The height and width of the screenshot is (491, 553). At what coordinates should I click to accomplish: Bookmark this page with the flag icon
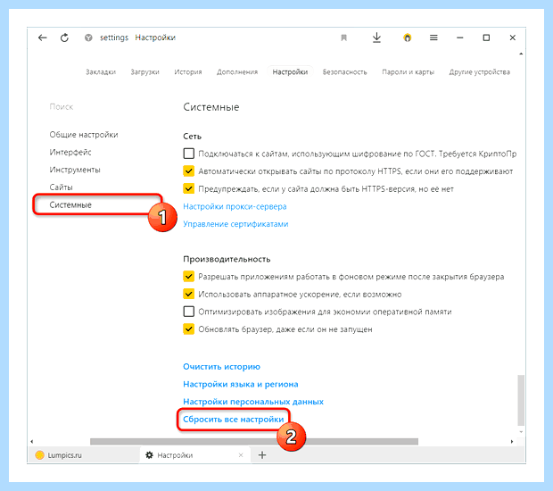tap(344, 37)
